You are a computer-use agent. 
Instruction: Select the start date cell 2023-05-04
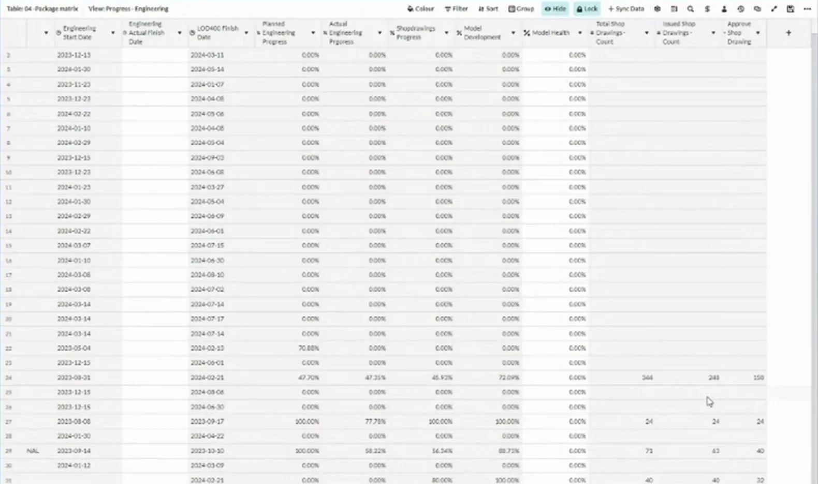88,348
